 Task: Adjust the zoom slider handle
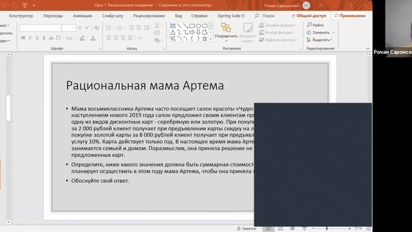tap(326, 229)
